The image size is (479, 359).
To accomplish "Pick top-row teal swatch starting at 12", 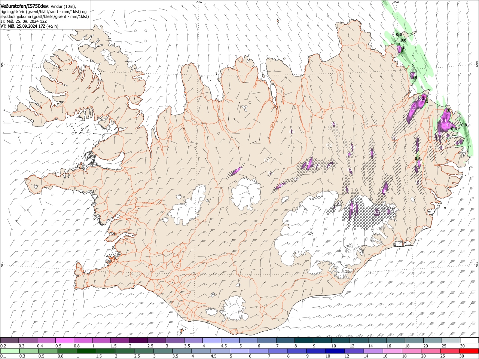I will [359, 341].
